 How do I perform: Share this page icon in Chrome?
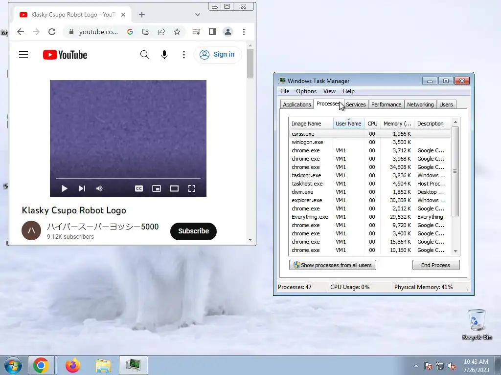click(161, 32)
